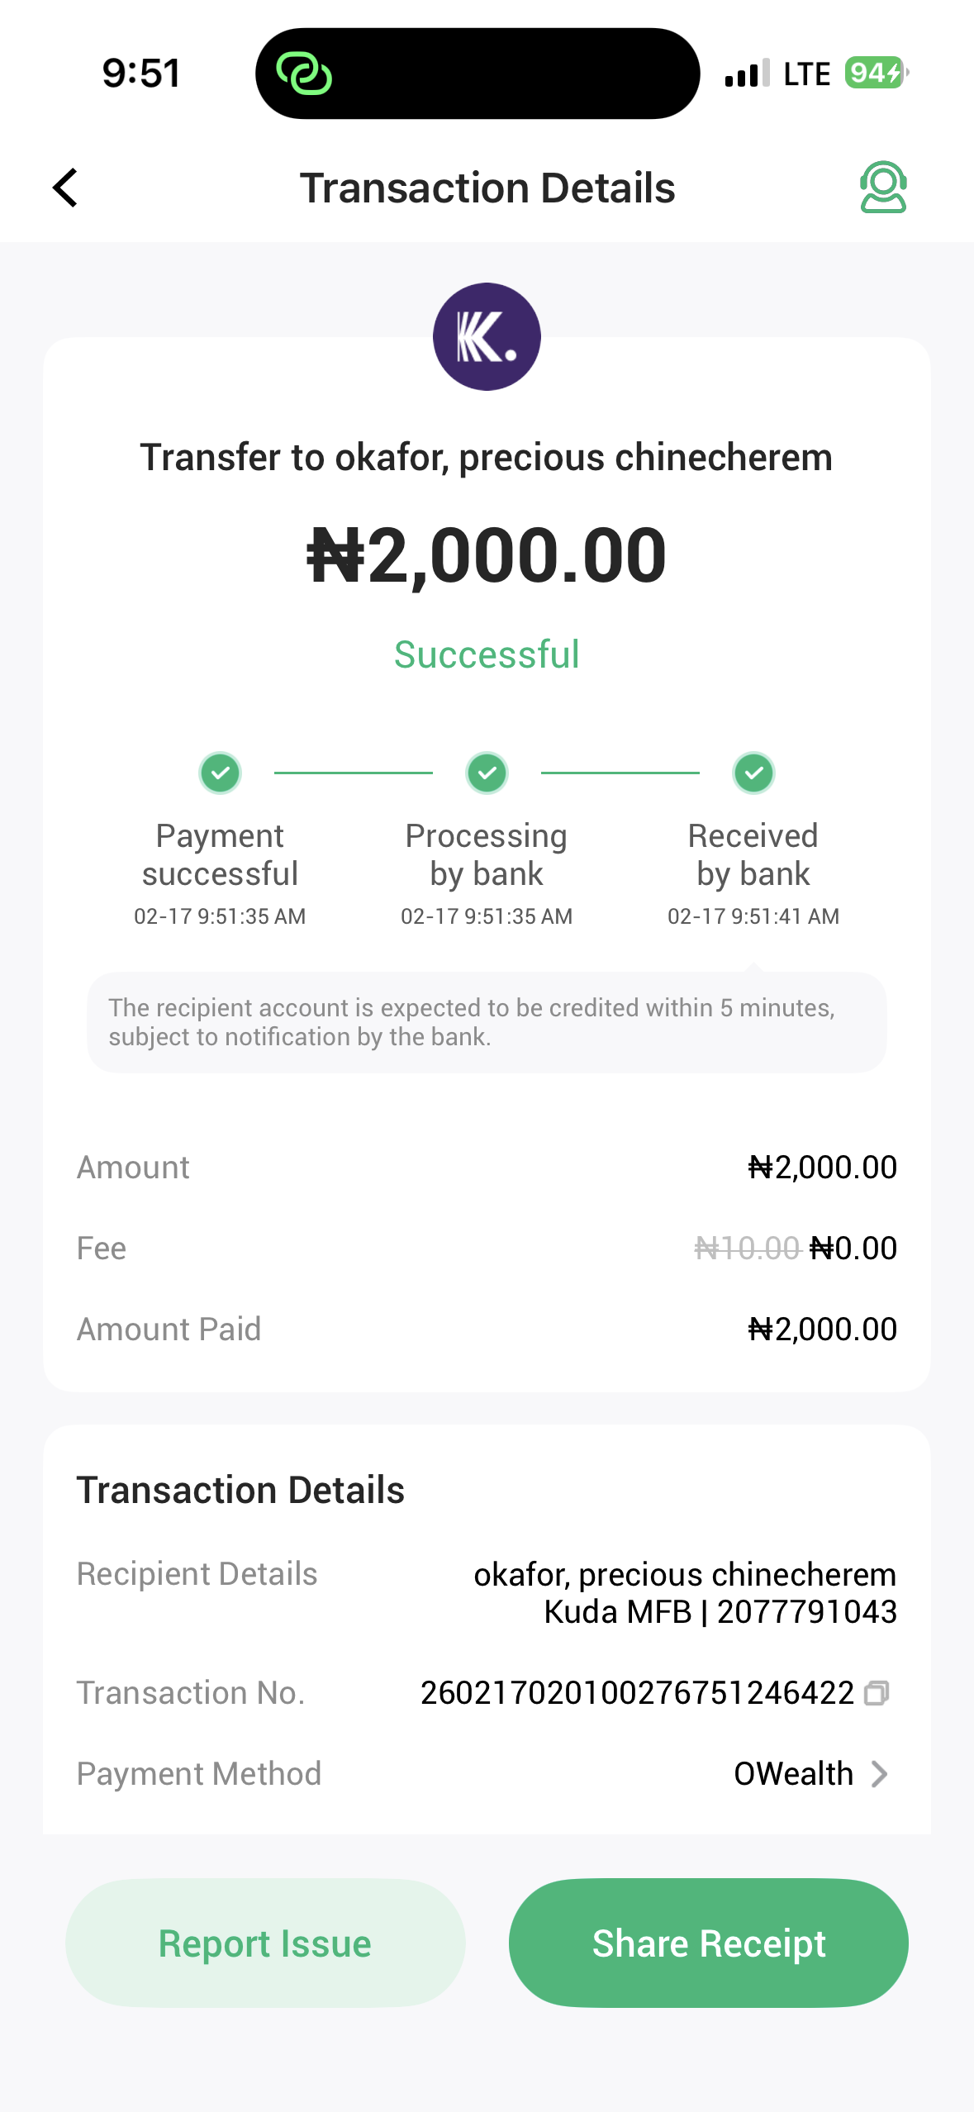Open customer support headset icon

(882, 188)
